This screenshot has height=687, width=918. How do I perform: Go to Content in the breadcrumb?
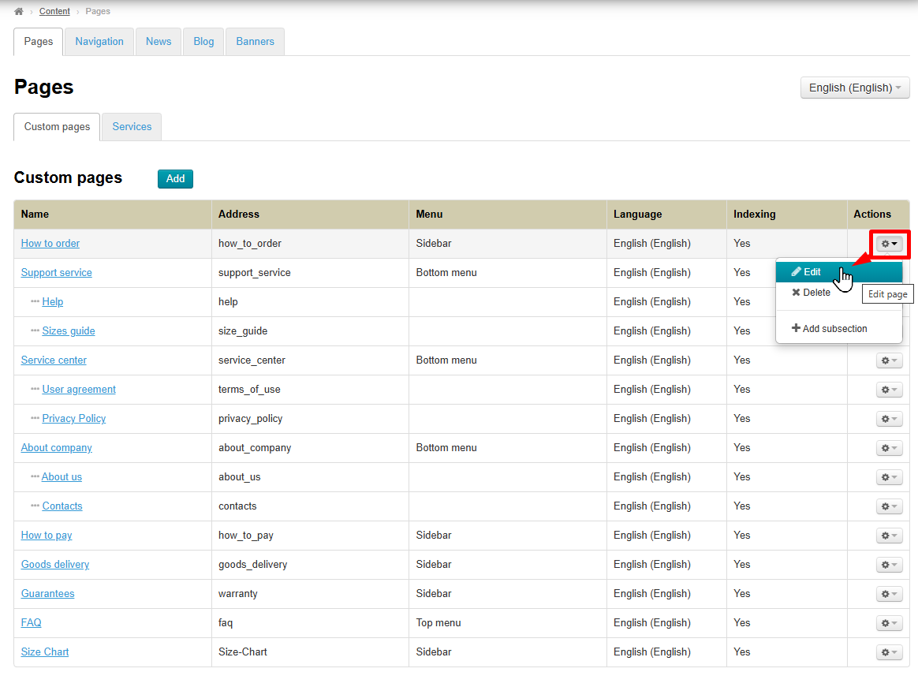coord(54,11)
